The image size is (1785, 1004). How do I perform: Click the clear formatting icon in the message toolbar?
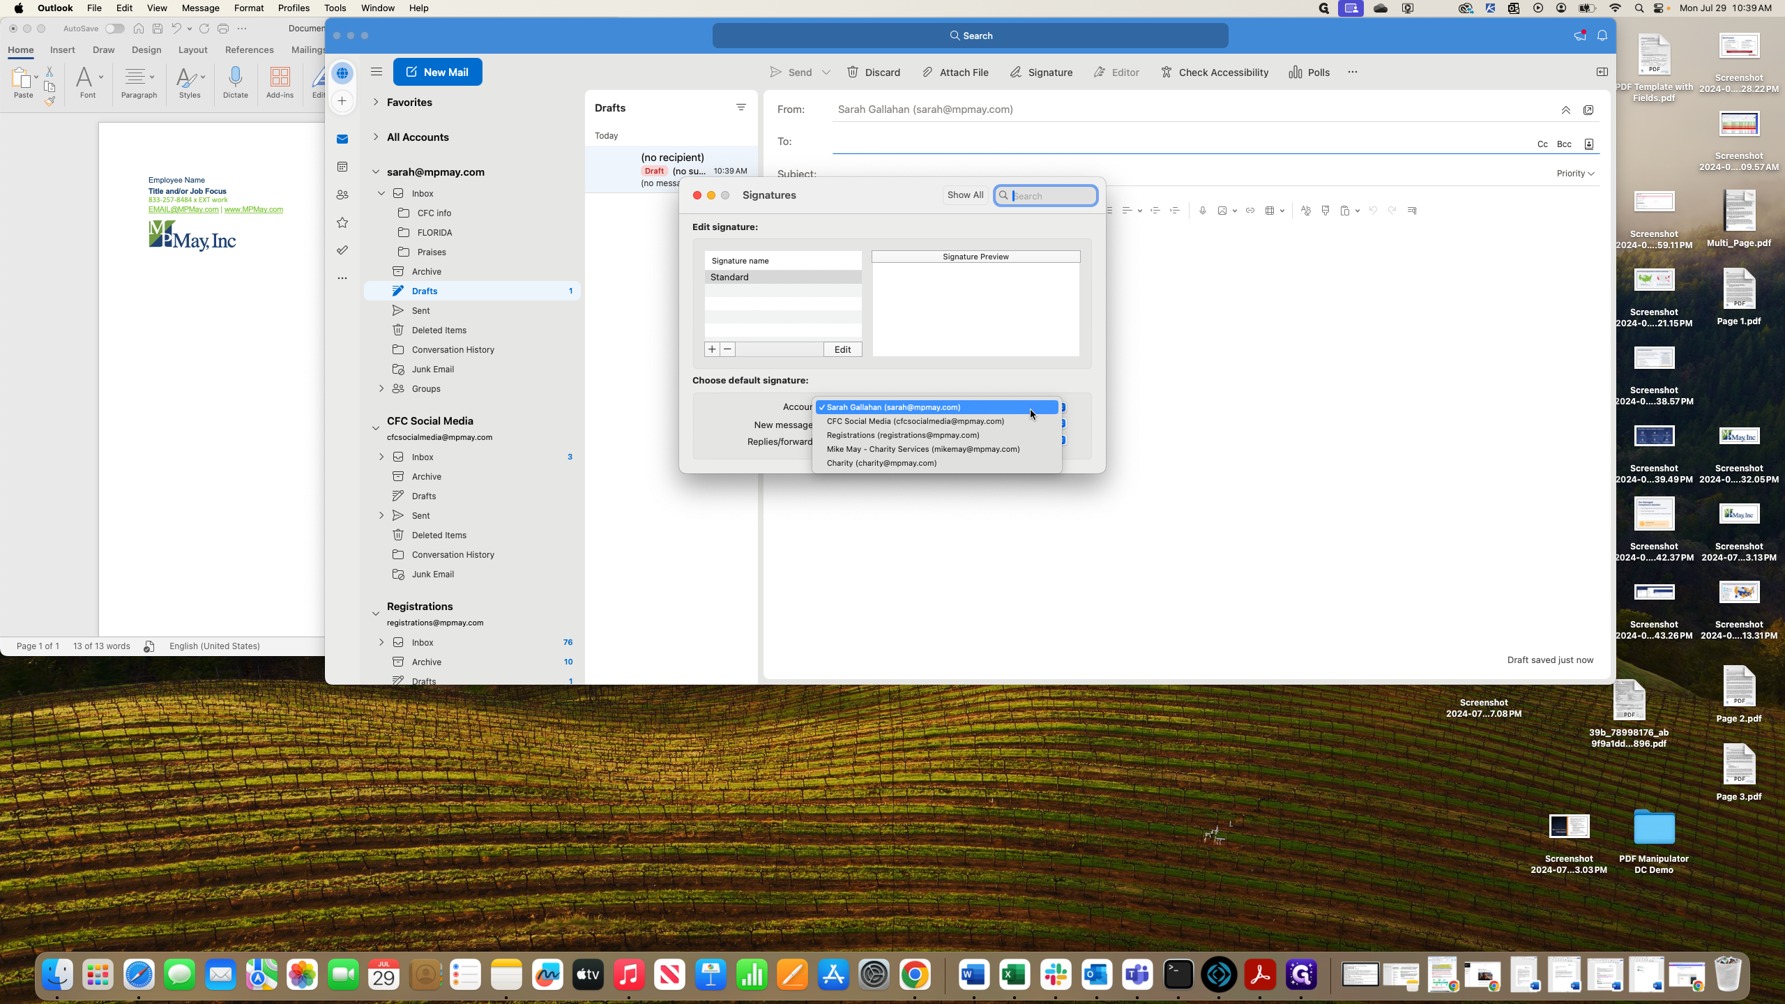pos(1305,211)
